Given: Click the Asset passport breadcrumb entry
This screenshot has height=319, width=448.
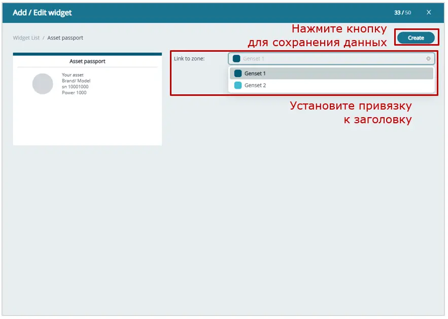Looking at the screenshot, I should [64, 38].
